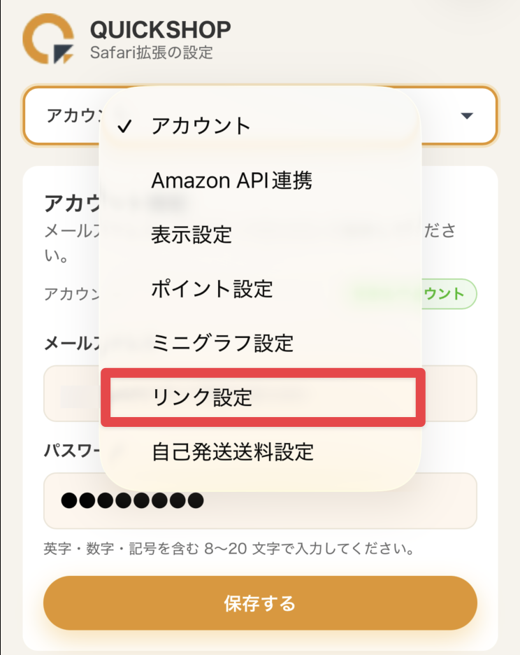The height and width of the screenshot is (655, 520).
Task: Pick the ミニグラフ設定 entry
Action: point(222,343)
